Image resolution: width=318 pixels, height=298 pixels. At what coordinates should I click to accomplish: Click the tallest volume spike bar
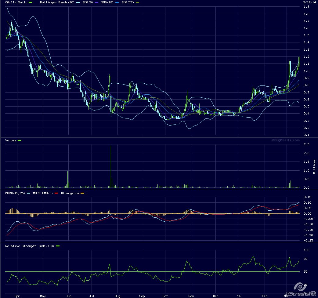[110, 167]
